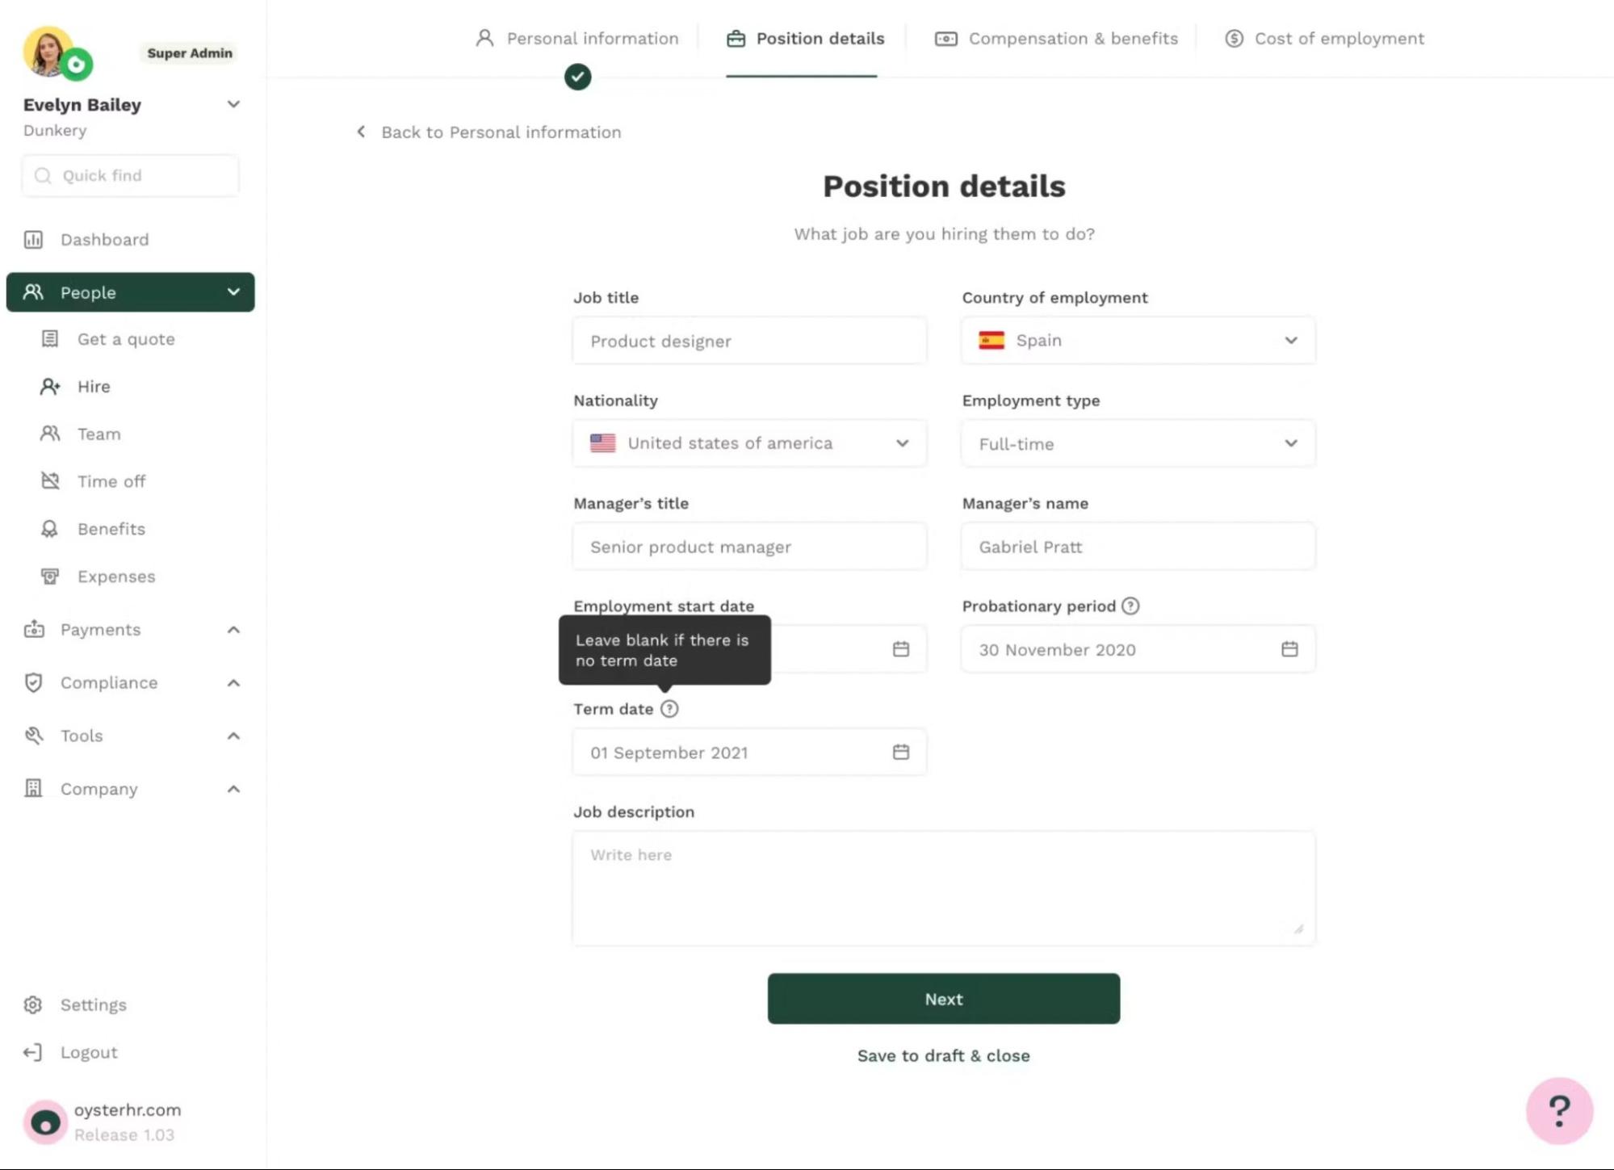Click the Employment start date calendar icon
Image resolution: width=1614 pixels, height=1170 pixels.
pyautogui.click(x=901, y=649)
